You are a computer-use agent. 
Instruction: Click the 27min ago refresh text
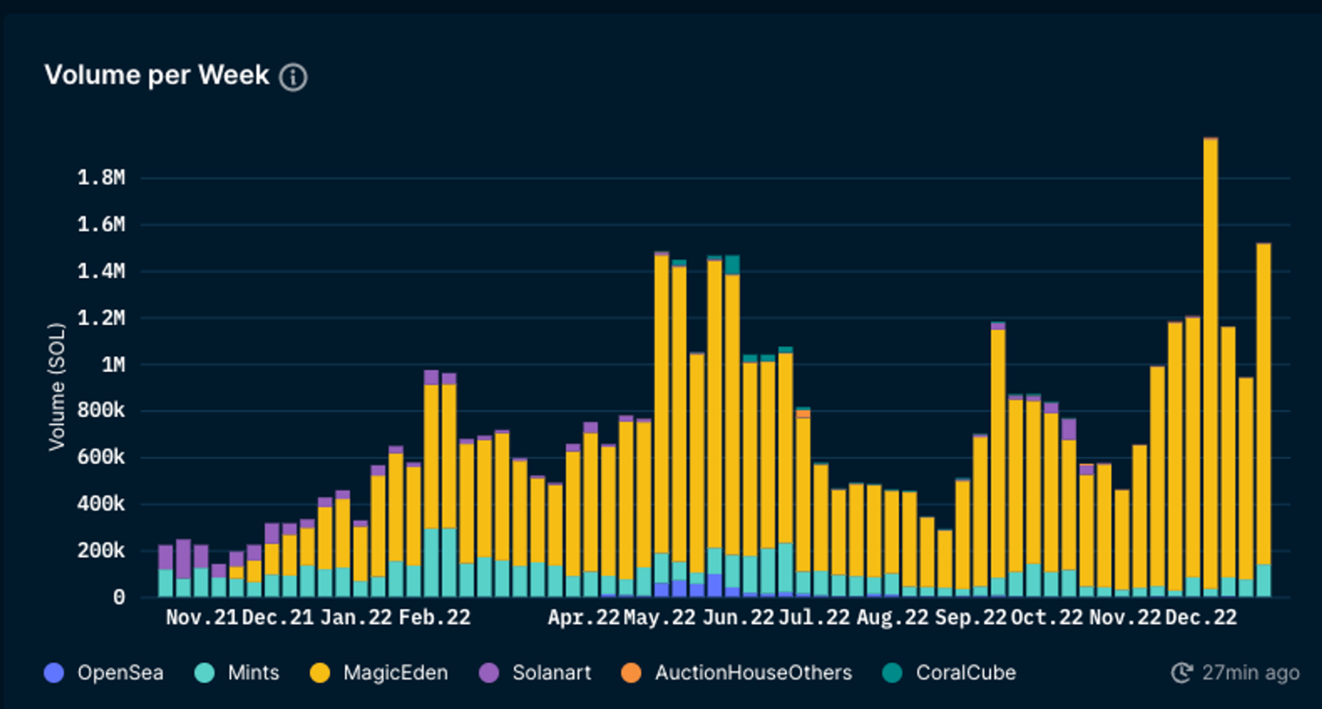coord(1251,672)
